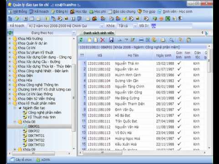Switch to Cây tổ chức bottom tab
This screenshot has width=219, height=164.
(x=21, y=159)
